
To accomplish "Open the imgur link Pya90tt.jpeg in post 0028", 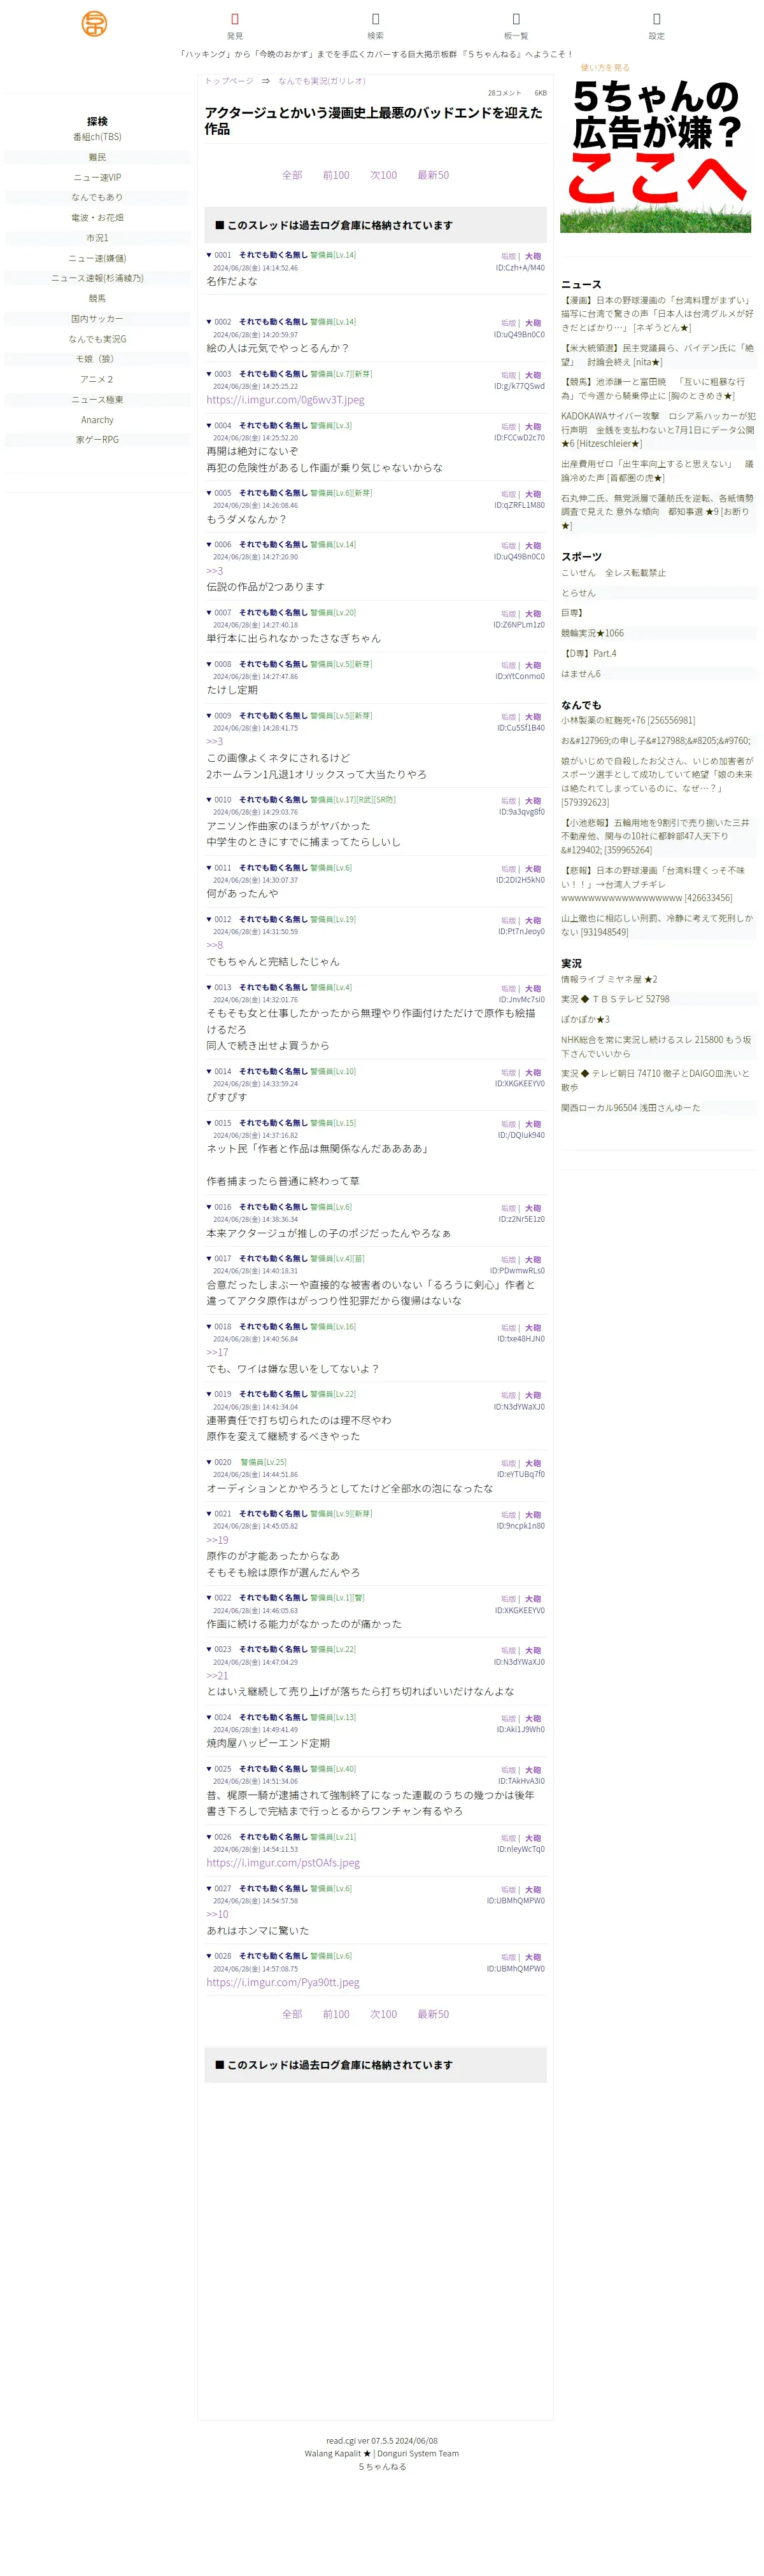I will pyautogui.click(x=283, y=1982).
